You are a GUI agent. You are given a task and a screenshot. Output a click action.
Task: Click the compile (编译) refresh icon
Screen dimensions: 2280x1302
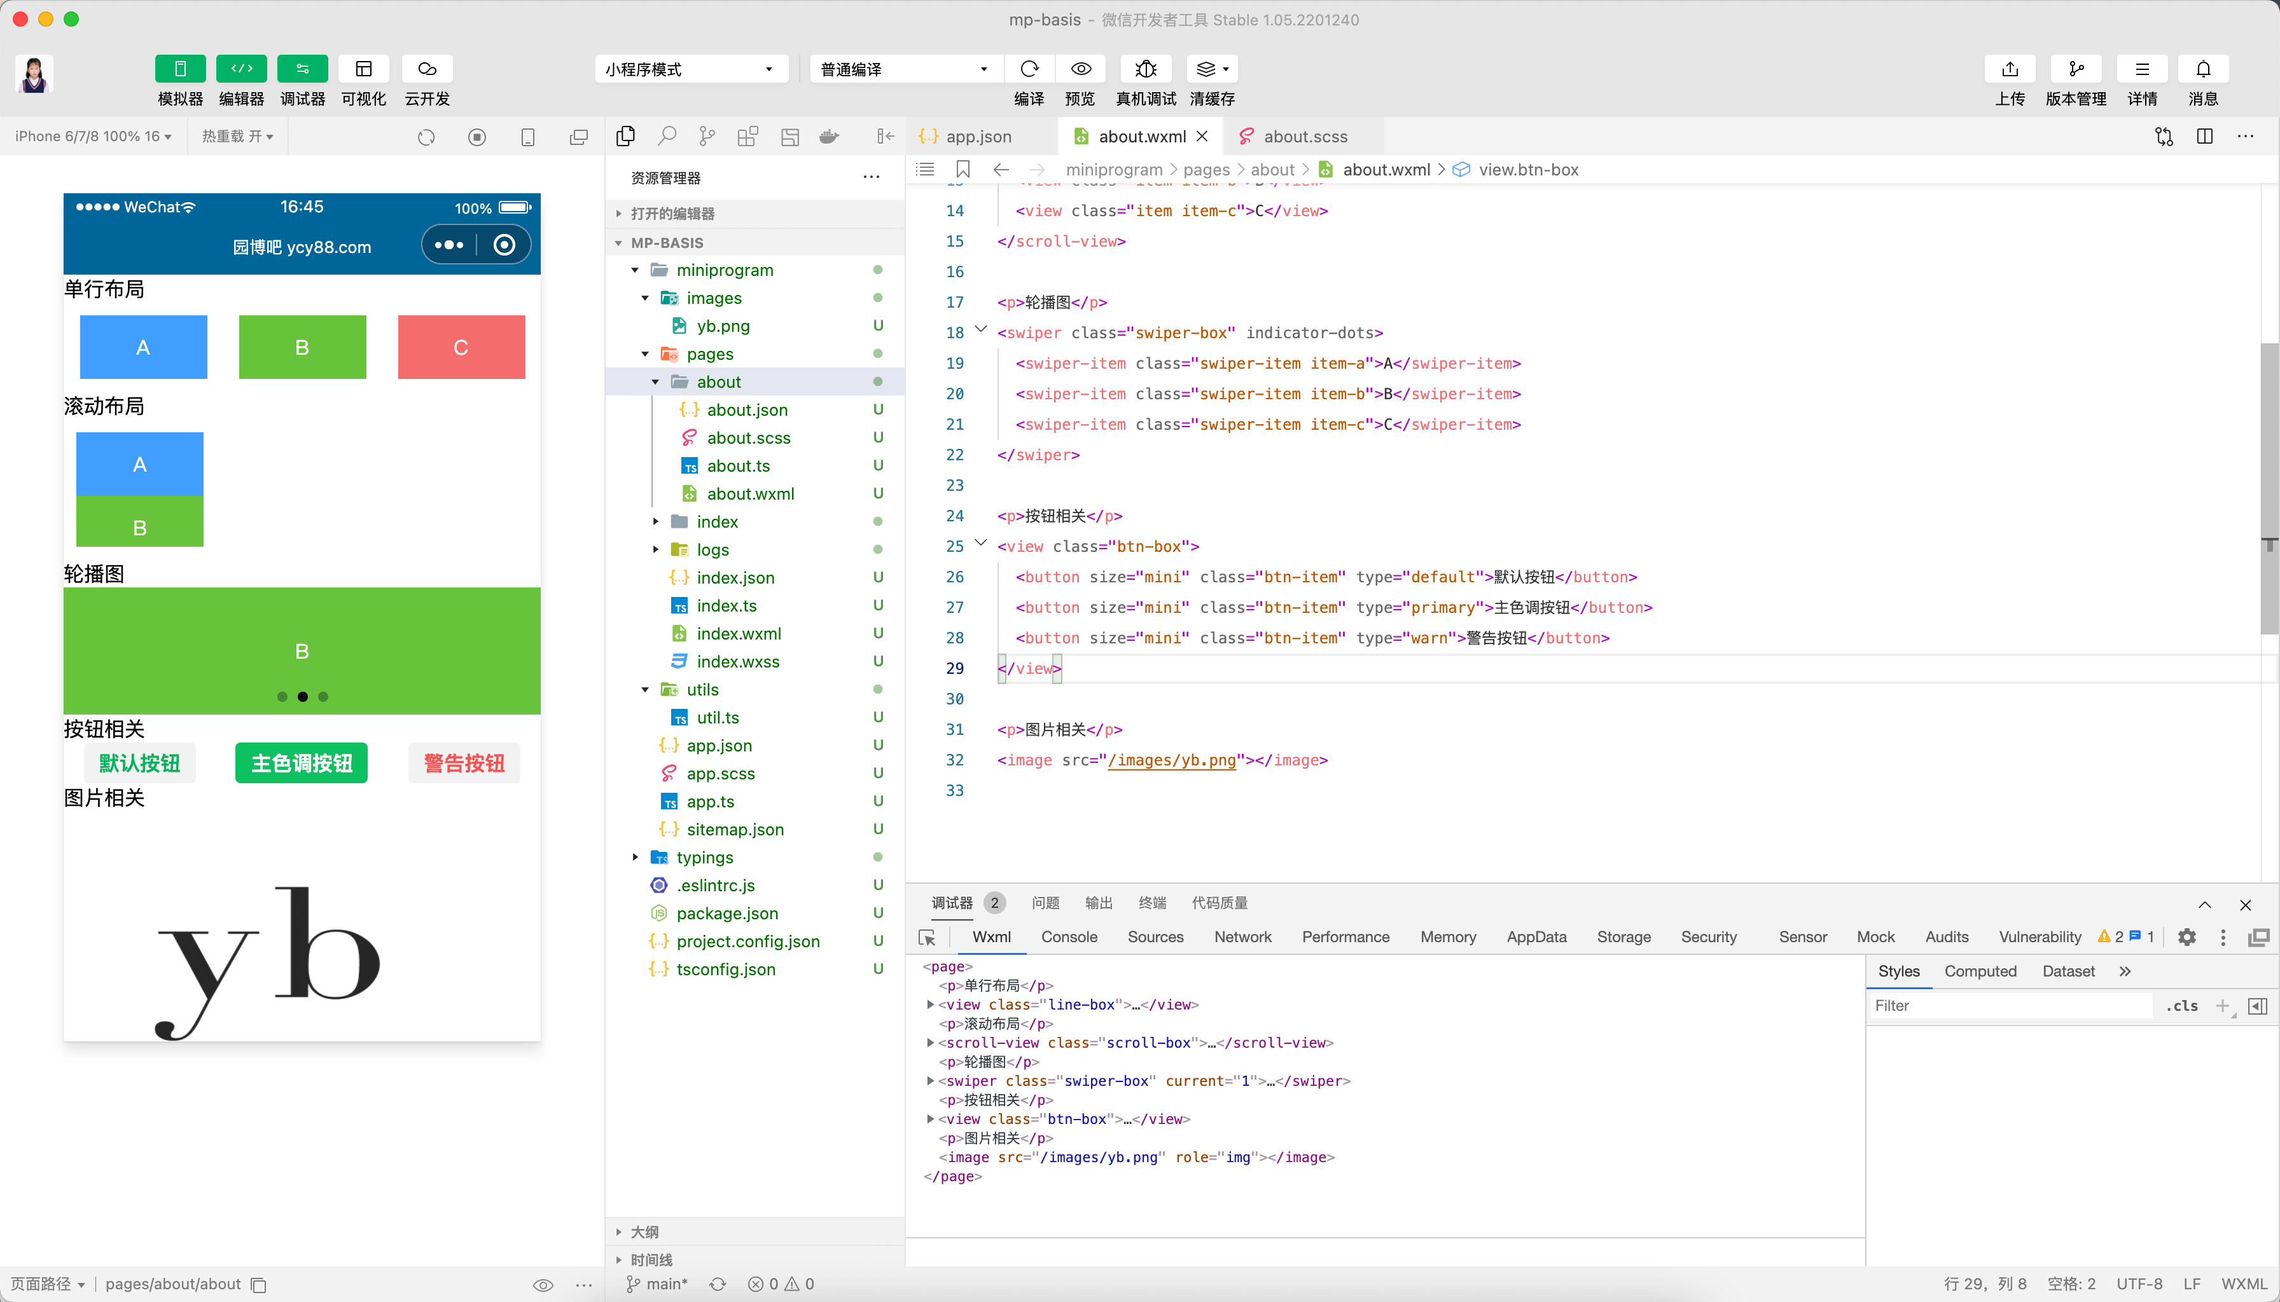1029,69
